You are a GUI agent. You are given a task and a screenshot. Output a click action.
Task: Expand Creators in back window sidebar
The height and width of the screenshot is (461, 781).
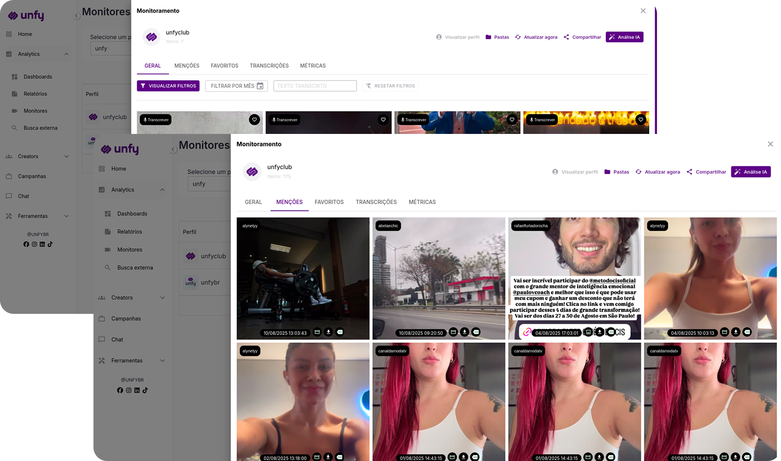pyautogui.click(x=67, y=157)
